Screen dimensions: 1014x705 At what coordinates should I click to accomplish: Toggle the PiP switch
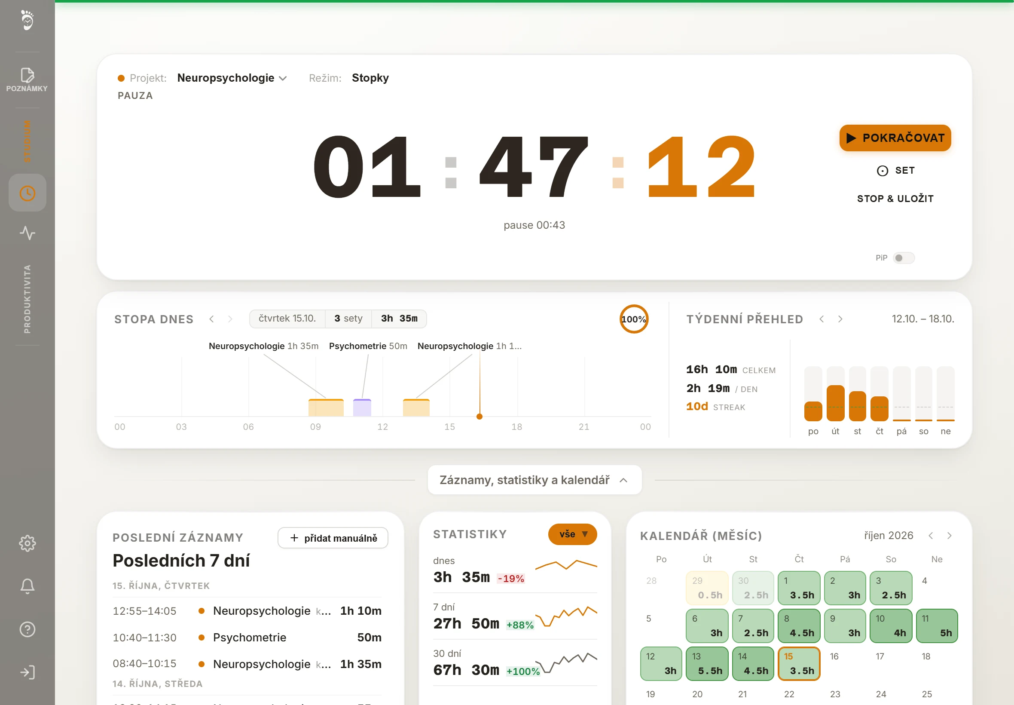point(903,258)
